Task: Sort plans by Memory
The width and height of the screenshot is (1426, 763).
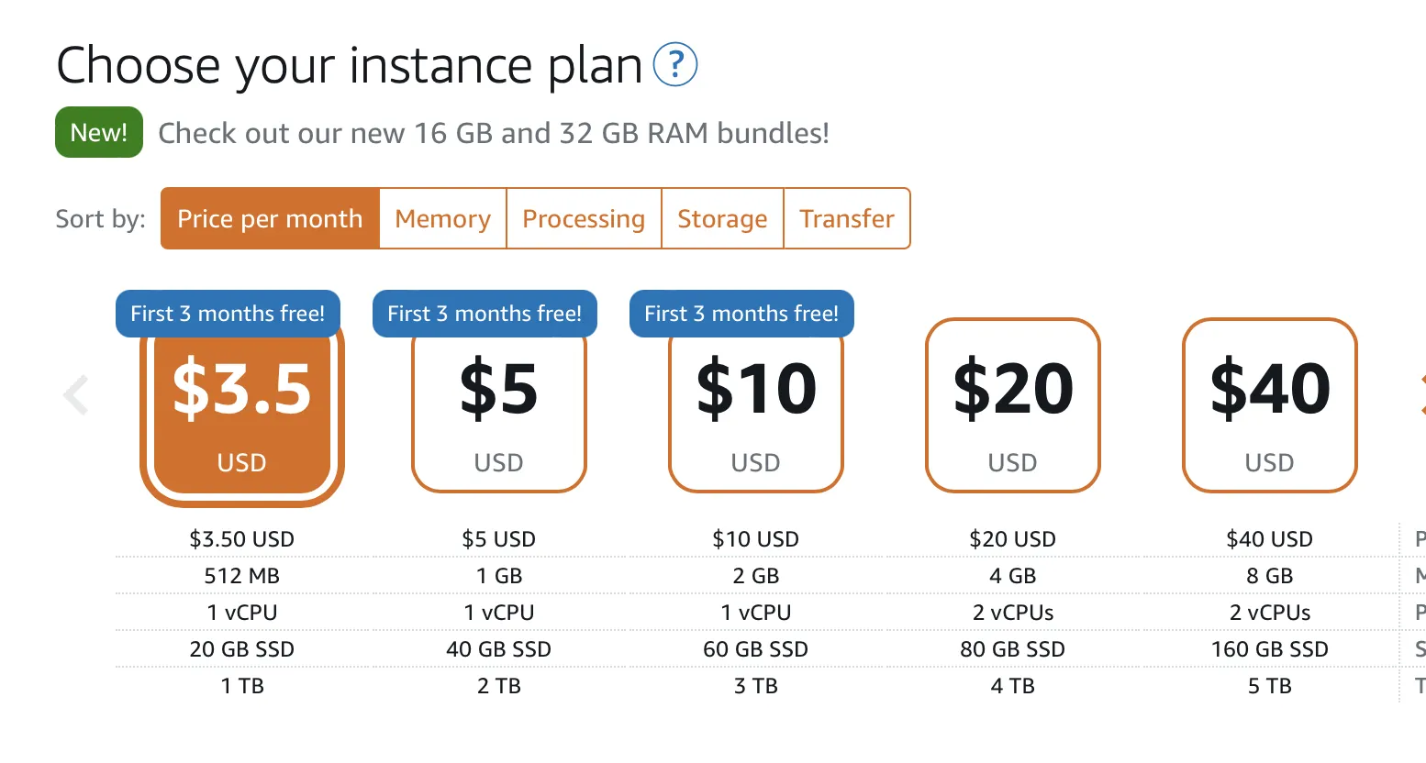Action: pos(442,218)
